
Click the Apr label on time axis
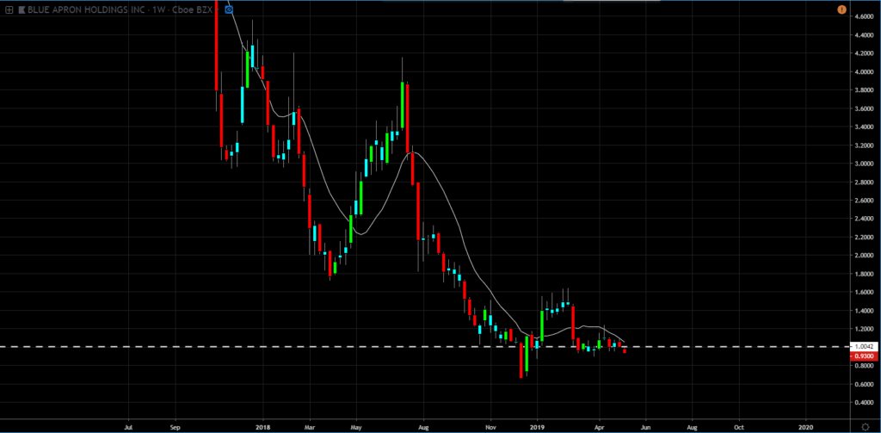(x=599, y=427)
